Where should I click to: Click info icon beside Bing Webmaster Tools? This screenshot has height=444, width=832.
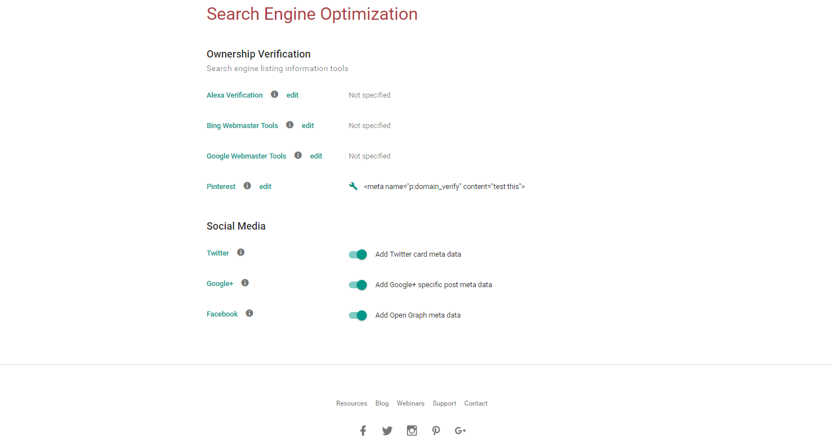290,125
